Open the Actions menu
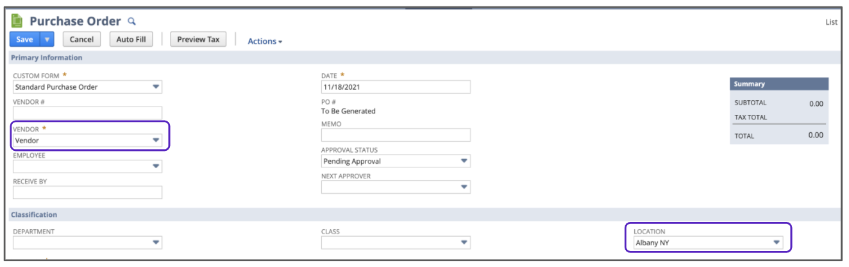Image resolution: width=849 pixels, height=267 pixels. pyautogui.click(x=265, y=41)
